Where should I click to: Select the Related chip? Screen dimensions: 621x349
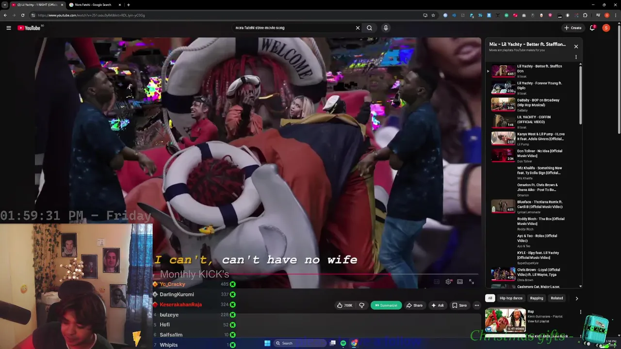pyautogui.click(x=556, y=298)
